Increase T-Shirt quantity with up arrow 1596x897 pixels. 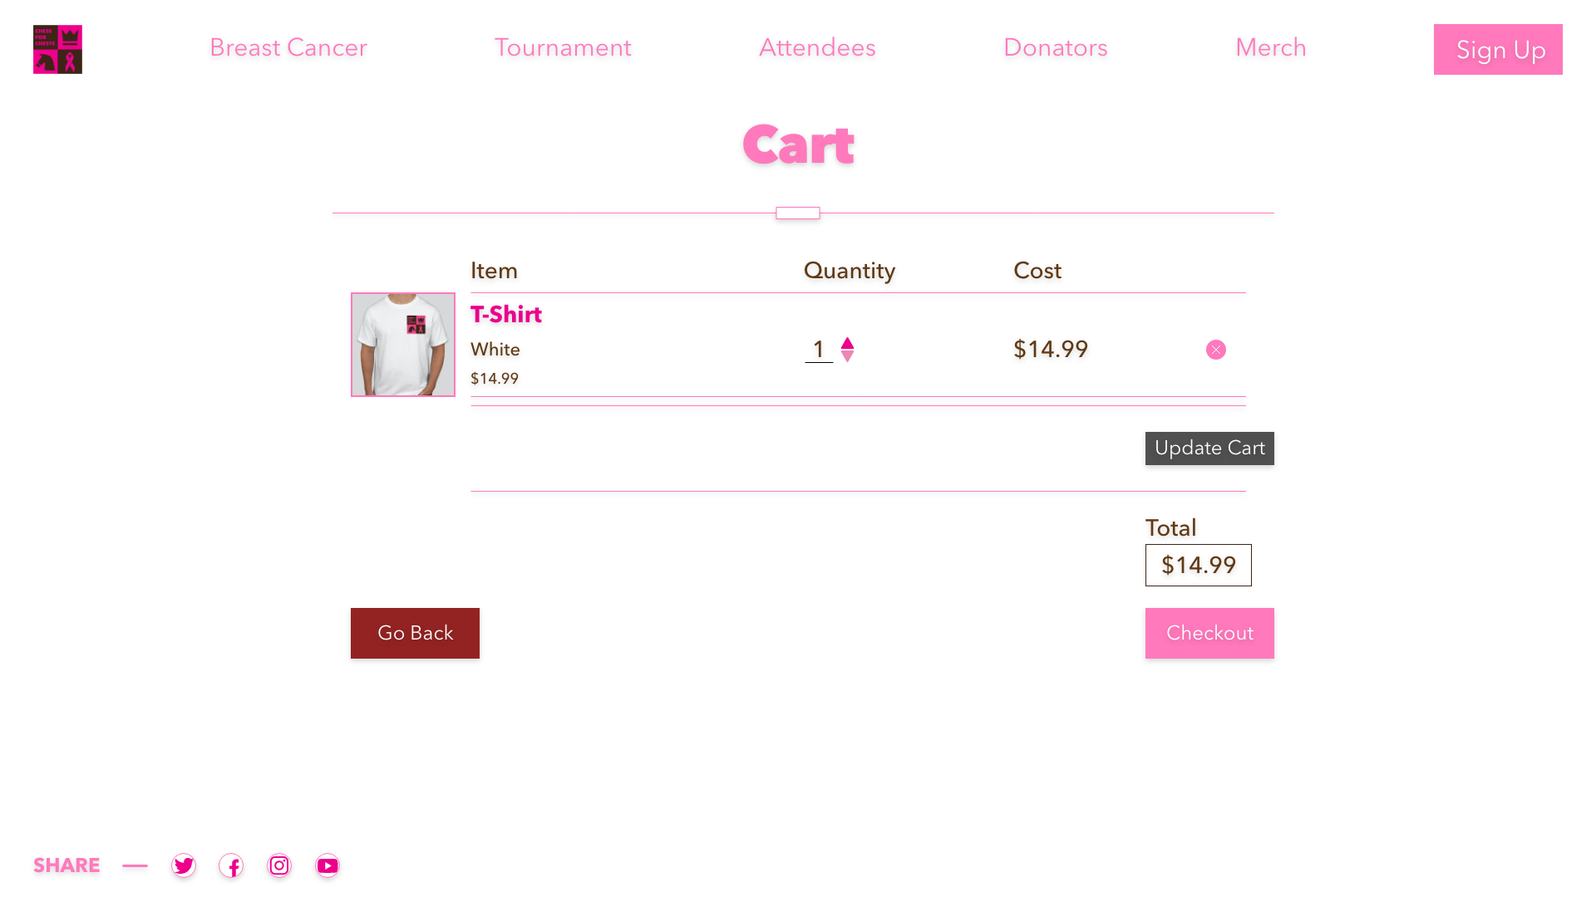848,343
